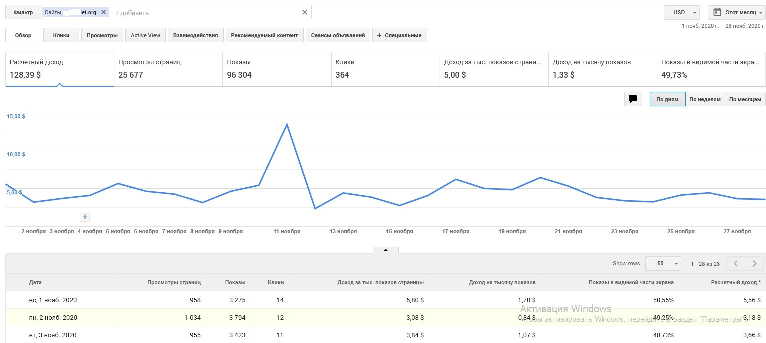Viewport: 766px width, 343px height.
Task: Remove the Сайты filter chip
Action: [103, 12]
